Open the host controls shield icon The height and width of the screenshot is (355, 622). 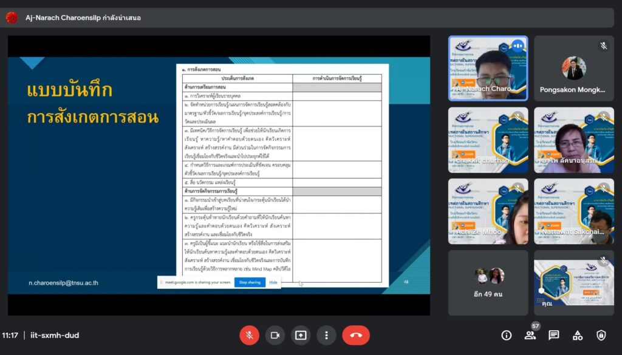[x=601, y=335]
